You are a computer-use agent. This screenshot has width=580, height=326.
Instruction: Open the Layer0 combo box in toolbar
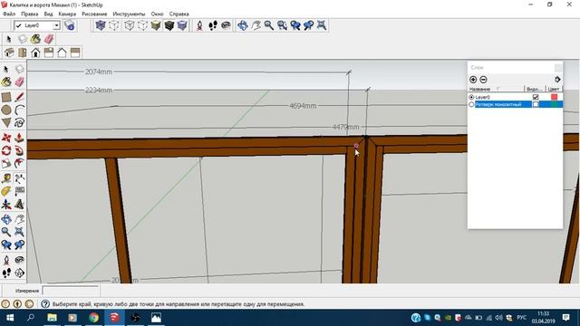(x=37, y=25)
